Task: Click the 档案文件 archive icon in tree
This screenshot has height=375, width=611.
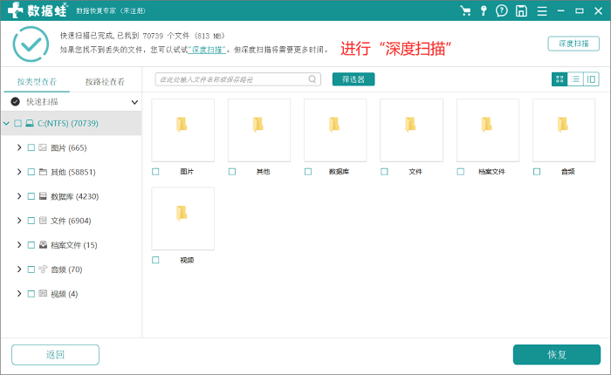Action: tap(43, 245)
